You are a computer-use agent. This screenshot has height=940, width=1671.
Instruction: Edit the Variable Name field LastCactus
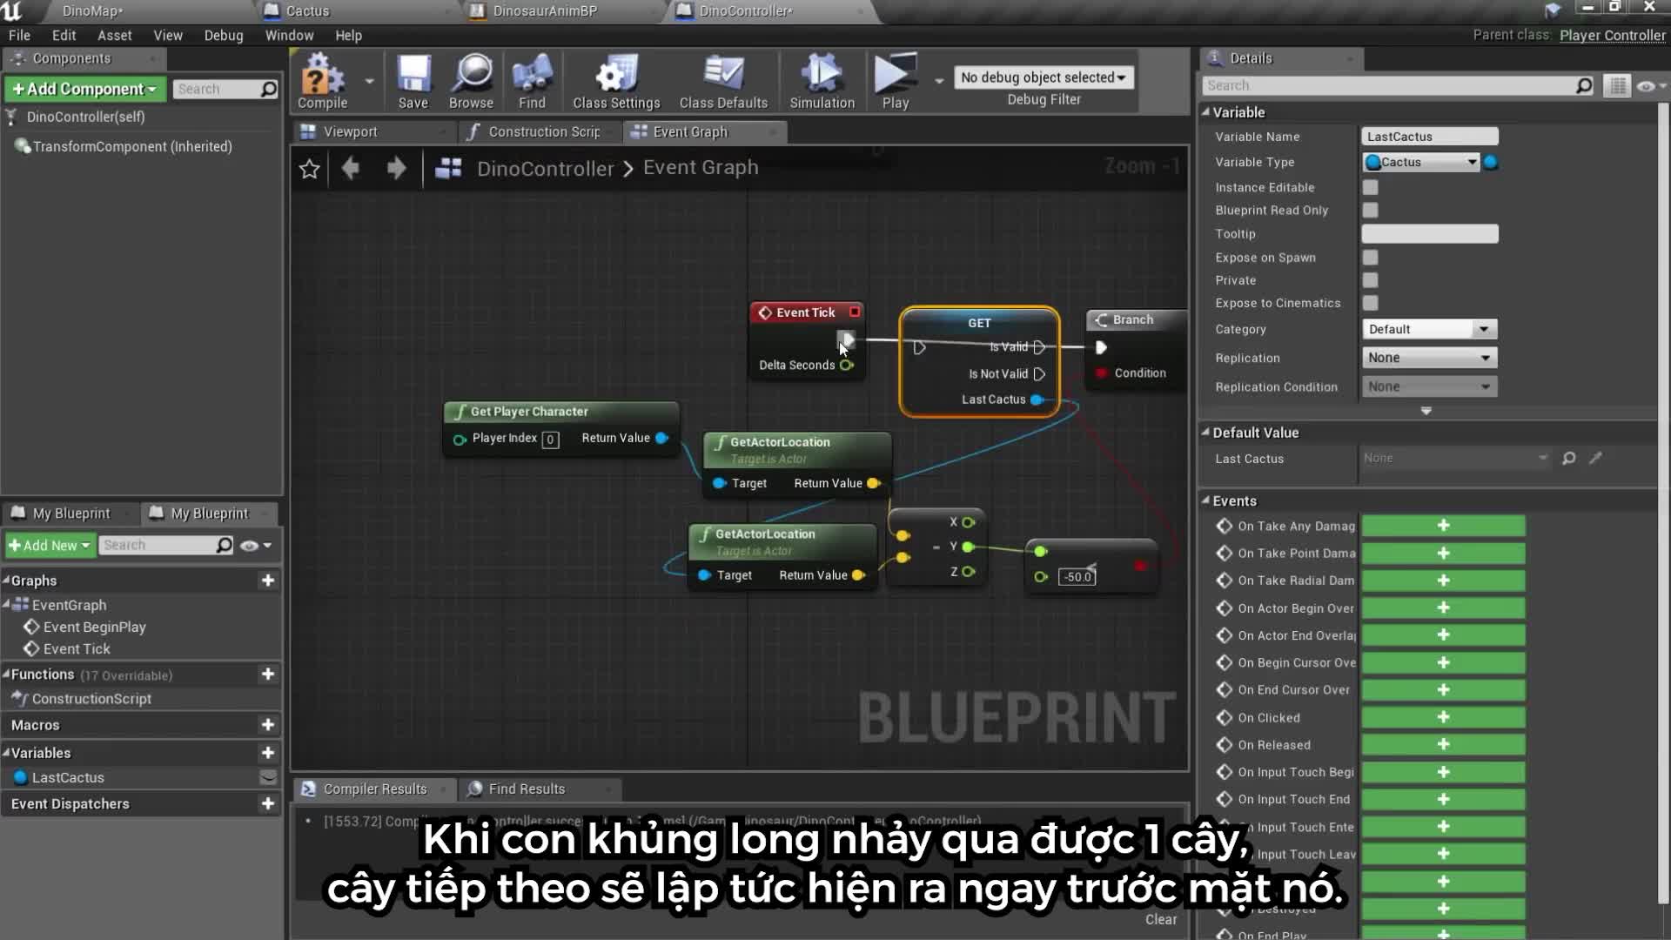[1430, 137]
